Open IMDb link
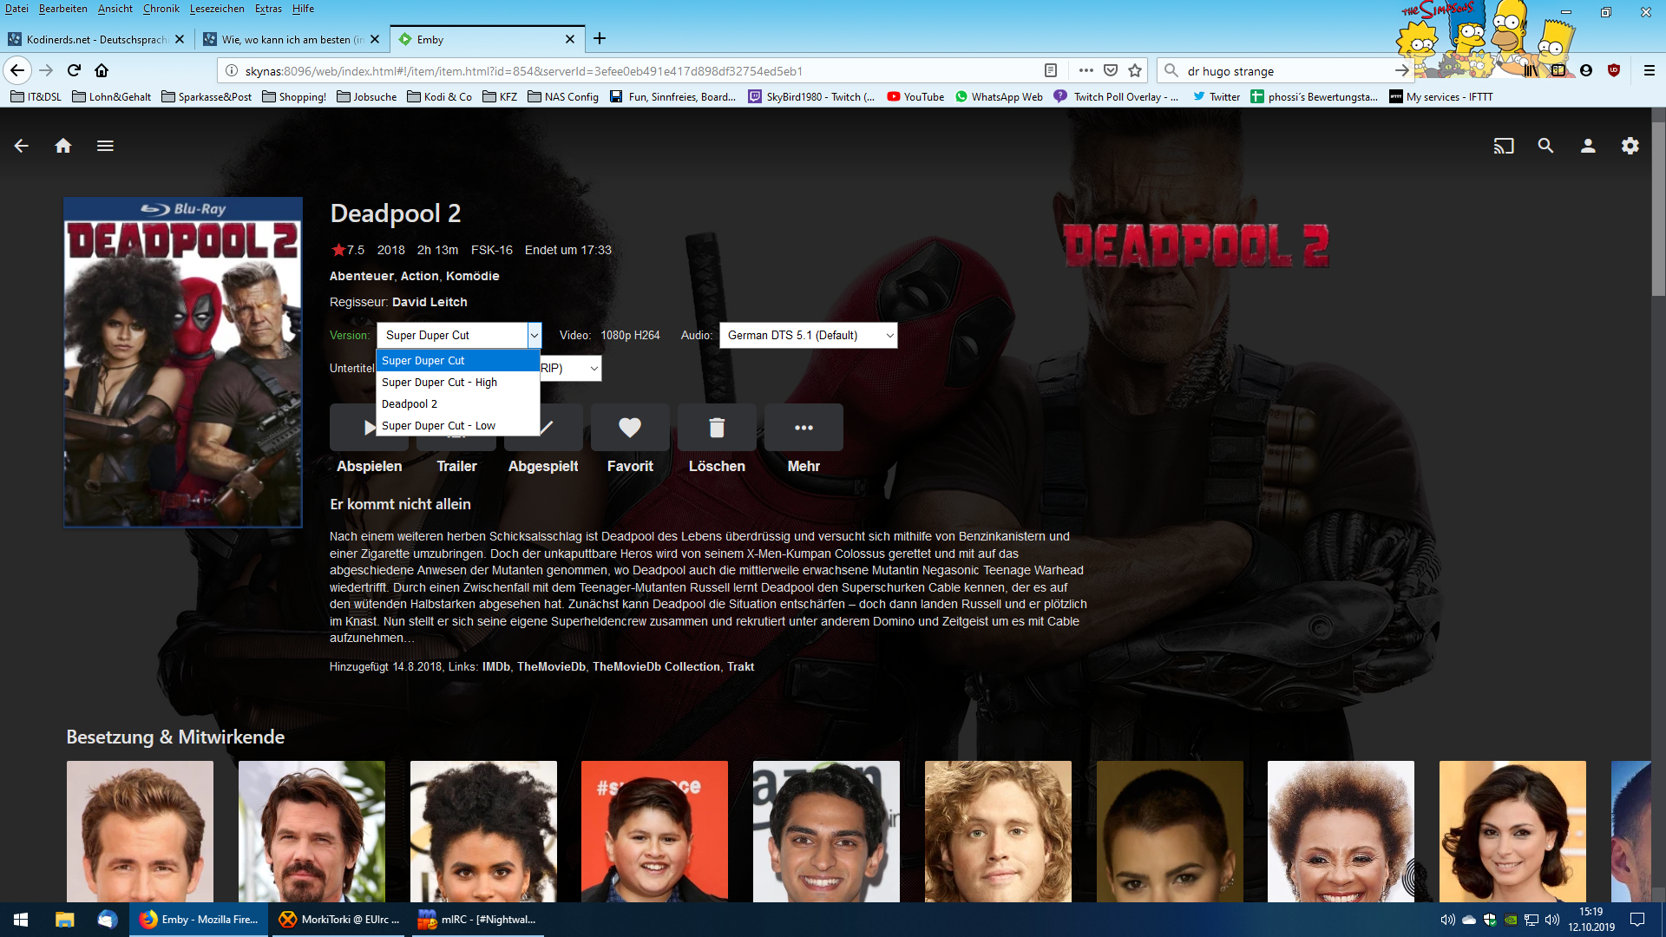 click(495, 666)
